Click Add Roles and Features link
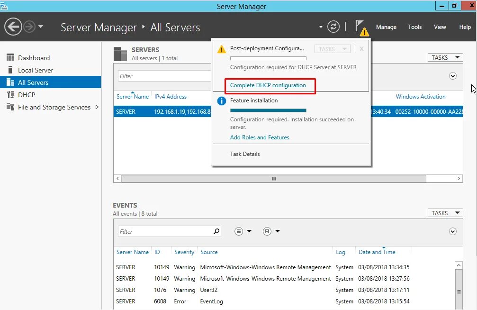This screenshot has height=310, width=477. coord(260,137)
